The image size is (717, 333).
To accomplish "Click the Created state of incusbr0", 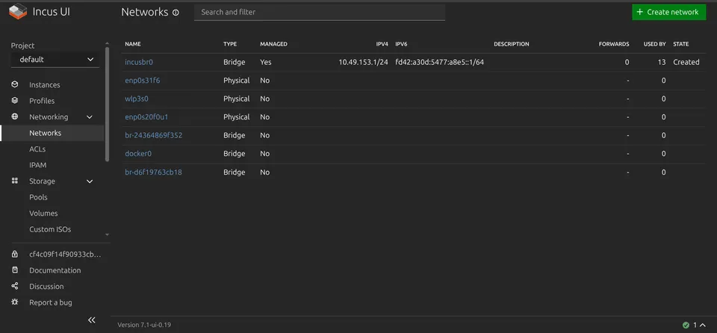I will click(x=686, y=62).
